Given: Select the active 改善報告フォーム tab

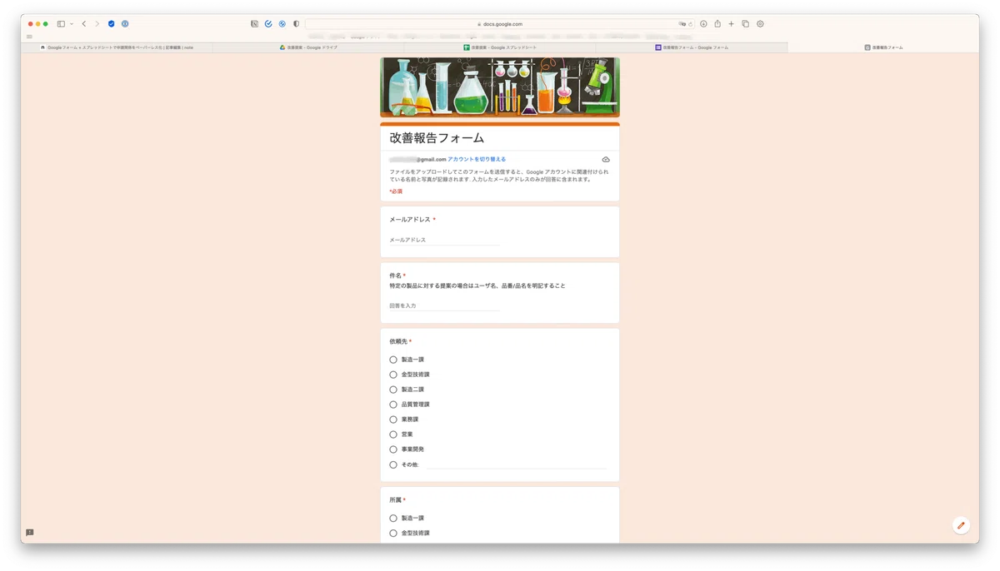Looking at the screenshot, I should 883,47.
